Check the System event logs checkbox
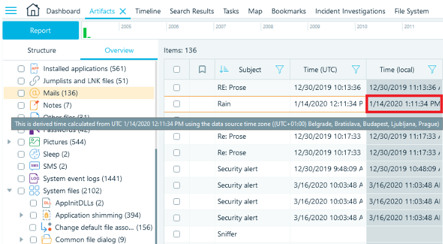The width and height of the screenshot is (443, 244). [21, 179]
